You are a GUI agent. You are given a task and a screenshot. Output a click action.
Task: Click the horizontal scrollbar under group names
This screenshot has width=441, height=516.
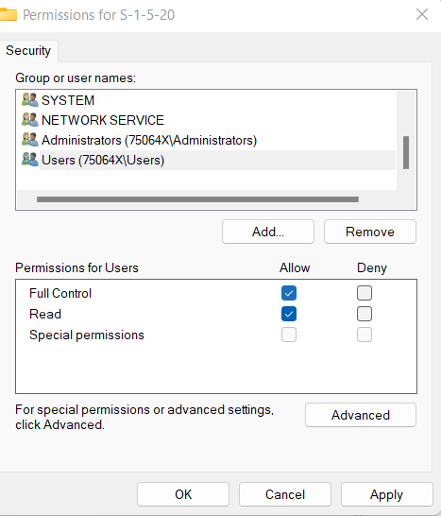pyautogui.click(x=197, y=199)
